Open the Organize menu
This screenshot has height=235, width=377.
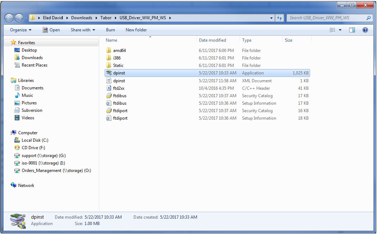[21, 30]
